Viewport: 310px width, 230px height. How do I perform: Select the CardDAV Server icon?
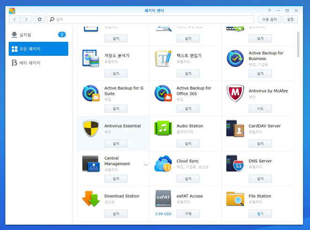click(x=235, y=128)
